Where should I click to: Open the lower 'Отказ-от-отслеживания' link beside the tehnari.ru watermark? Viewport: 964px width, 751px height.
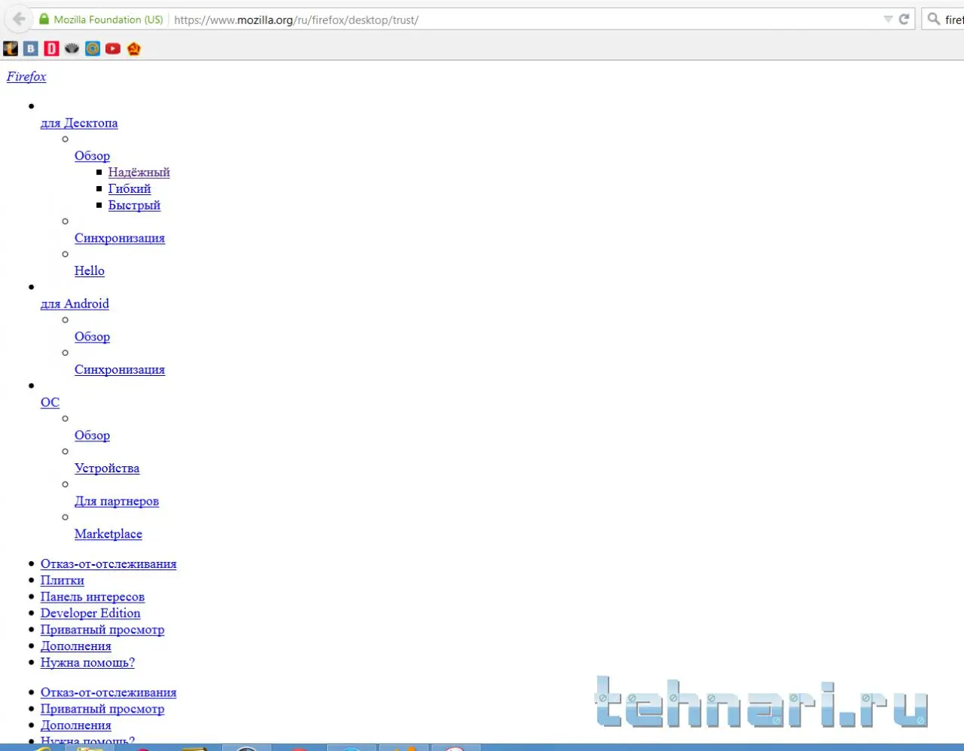[x=108, y=693]
